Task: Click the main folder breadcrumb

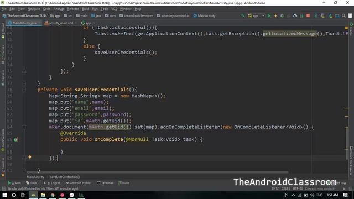Action: tap(82, 16)
